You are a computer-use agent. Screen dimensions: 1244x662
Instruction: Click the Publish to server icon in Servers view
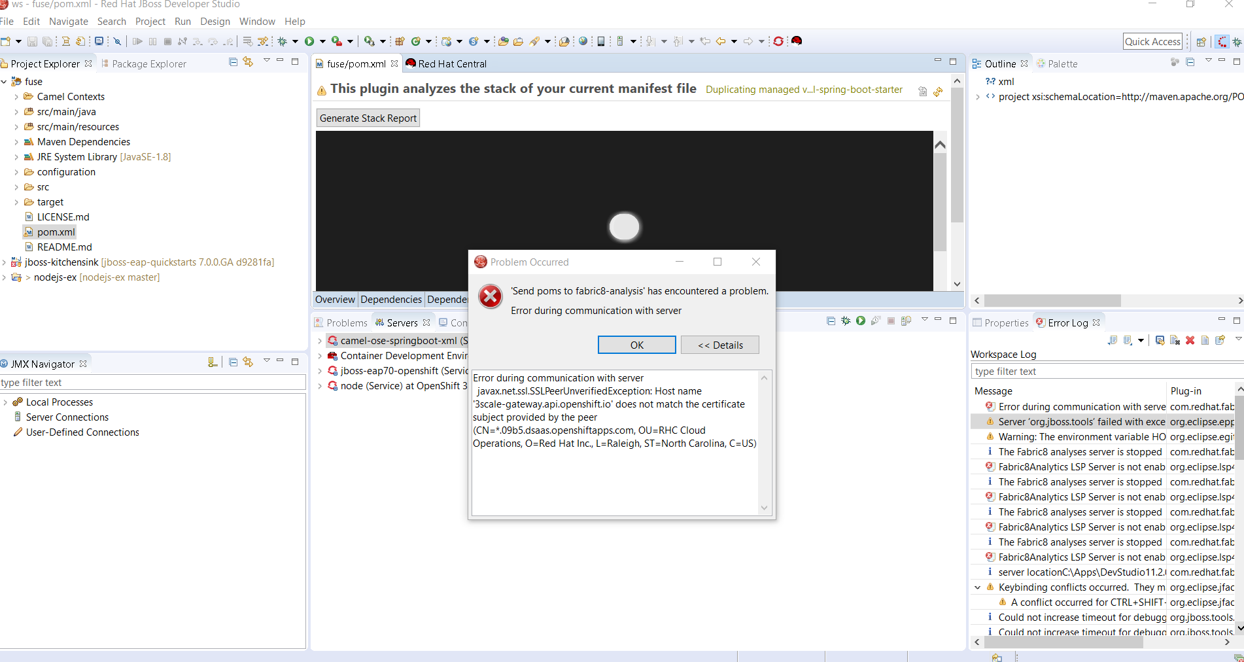pyautogui.click(x=906, y=321)
